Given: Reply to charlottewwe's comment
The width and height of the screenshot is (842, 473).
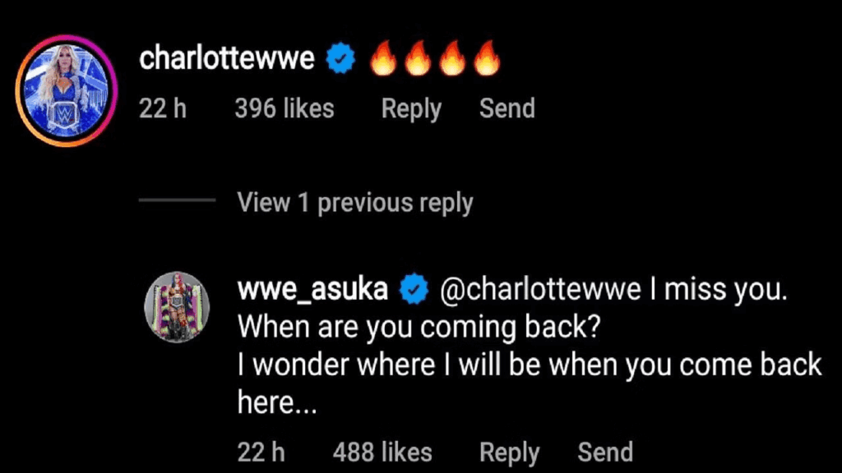Looking at the screenshot, I should 411,108.
